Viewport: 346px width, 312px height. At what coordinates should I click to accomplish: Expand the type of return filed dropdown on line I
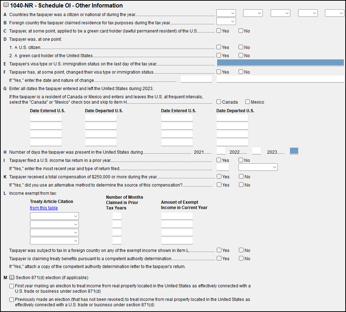(258, 167)
